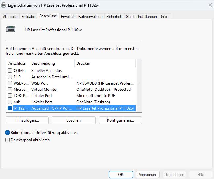Image resolution: width=214 pixels, height=179 pixels.
Task: Click the Übernehmen button
Action: 174,175
